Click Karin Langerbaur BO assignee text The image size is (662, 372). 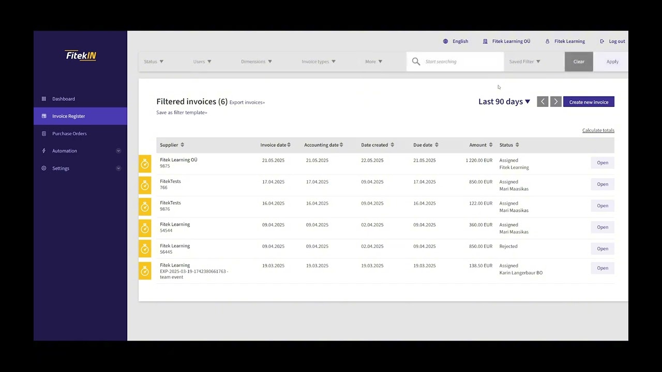tap(521, 273)
